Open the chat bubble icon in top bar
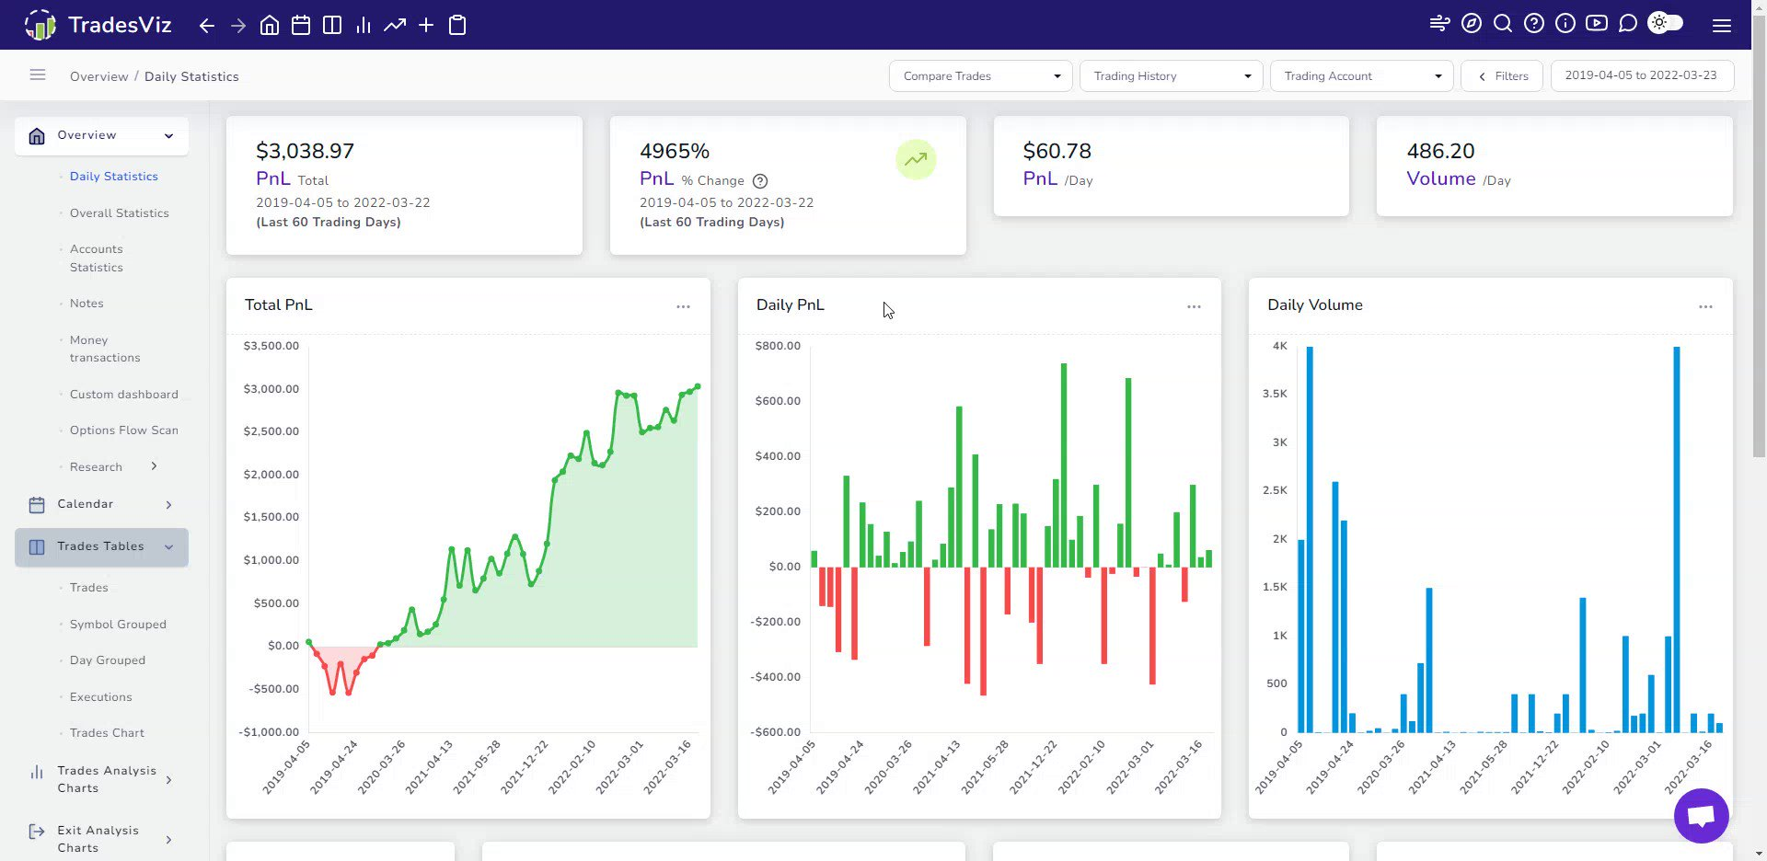 1628,24
